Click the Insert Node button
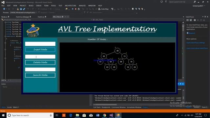Image resolution: width=210 pixels, height=118 pixels. [x=40, y=49]
